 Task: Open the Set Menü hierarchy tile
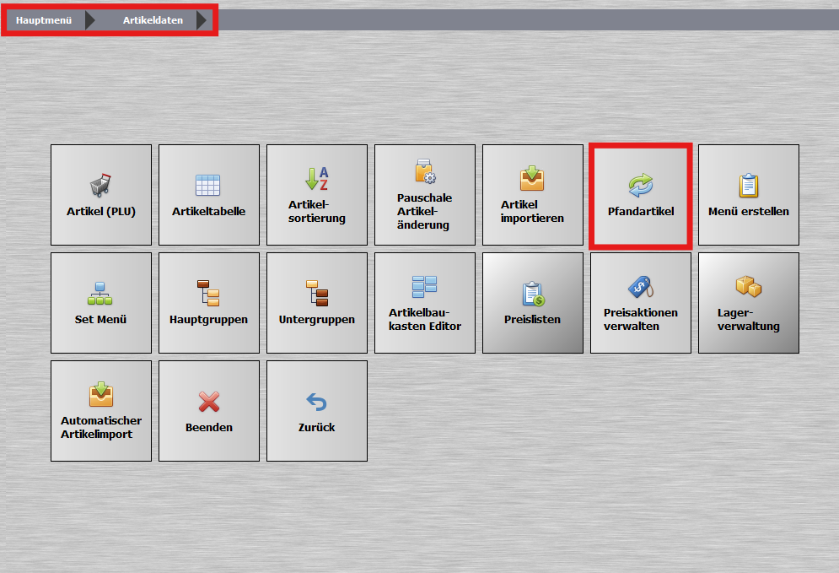[101, 303]
